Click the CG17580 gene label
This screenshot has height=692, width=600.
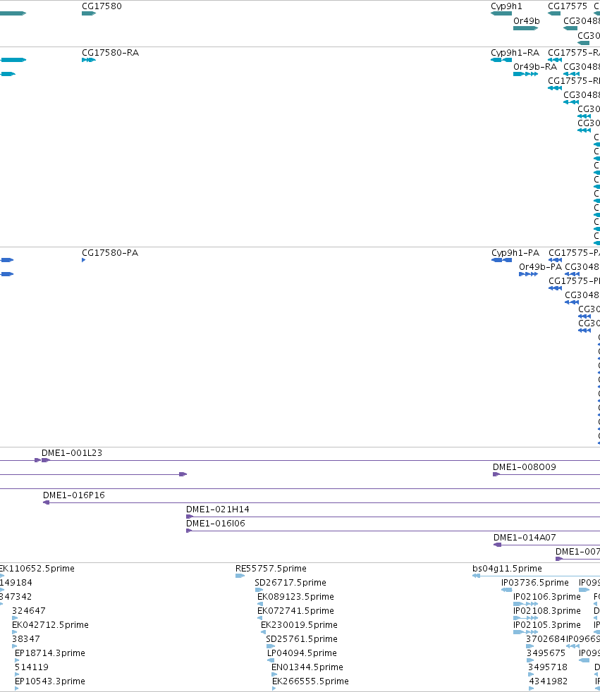click(x=102, y=6)
